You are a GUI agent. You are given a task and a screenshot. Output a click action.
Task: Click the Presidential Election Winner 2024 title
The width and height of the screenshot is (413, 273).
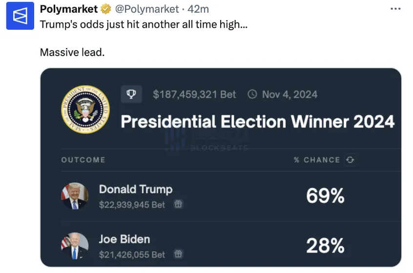point(257,121)
